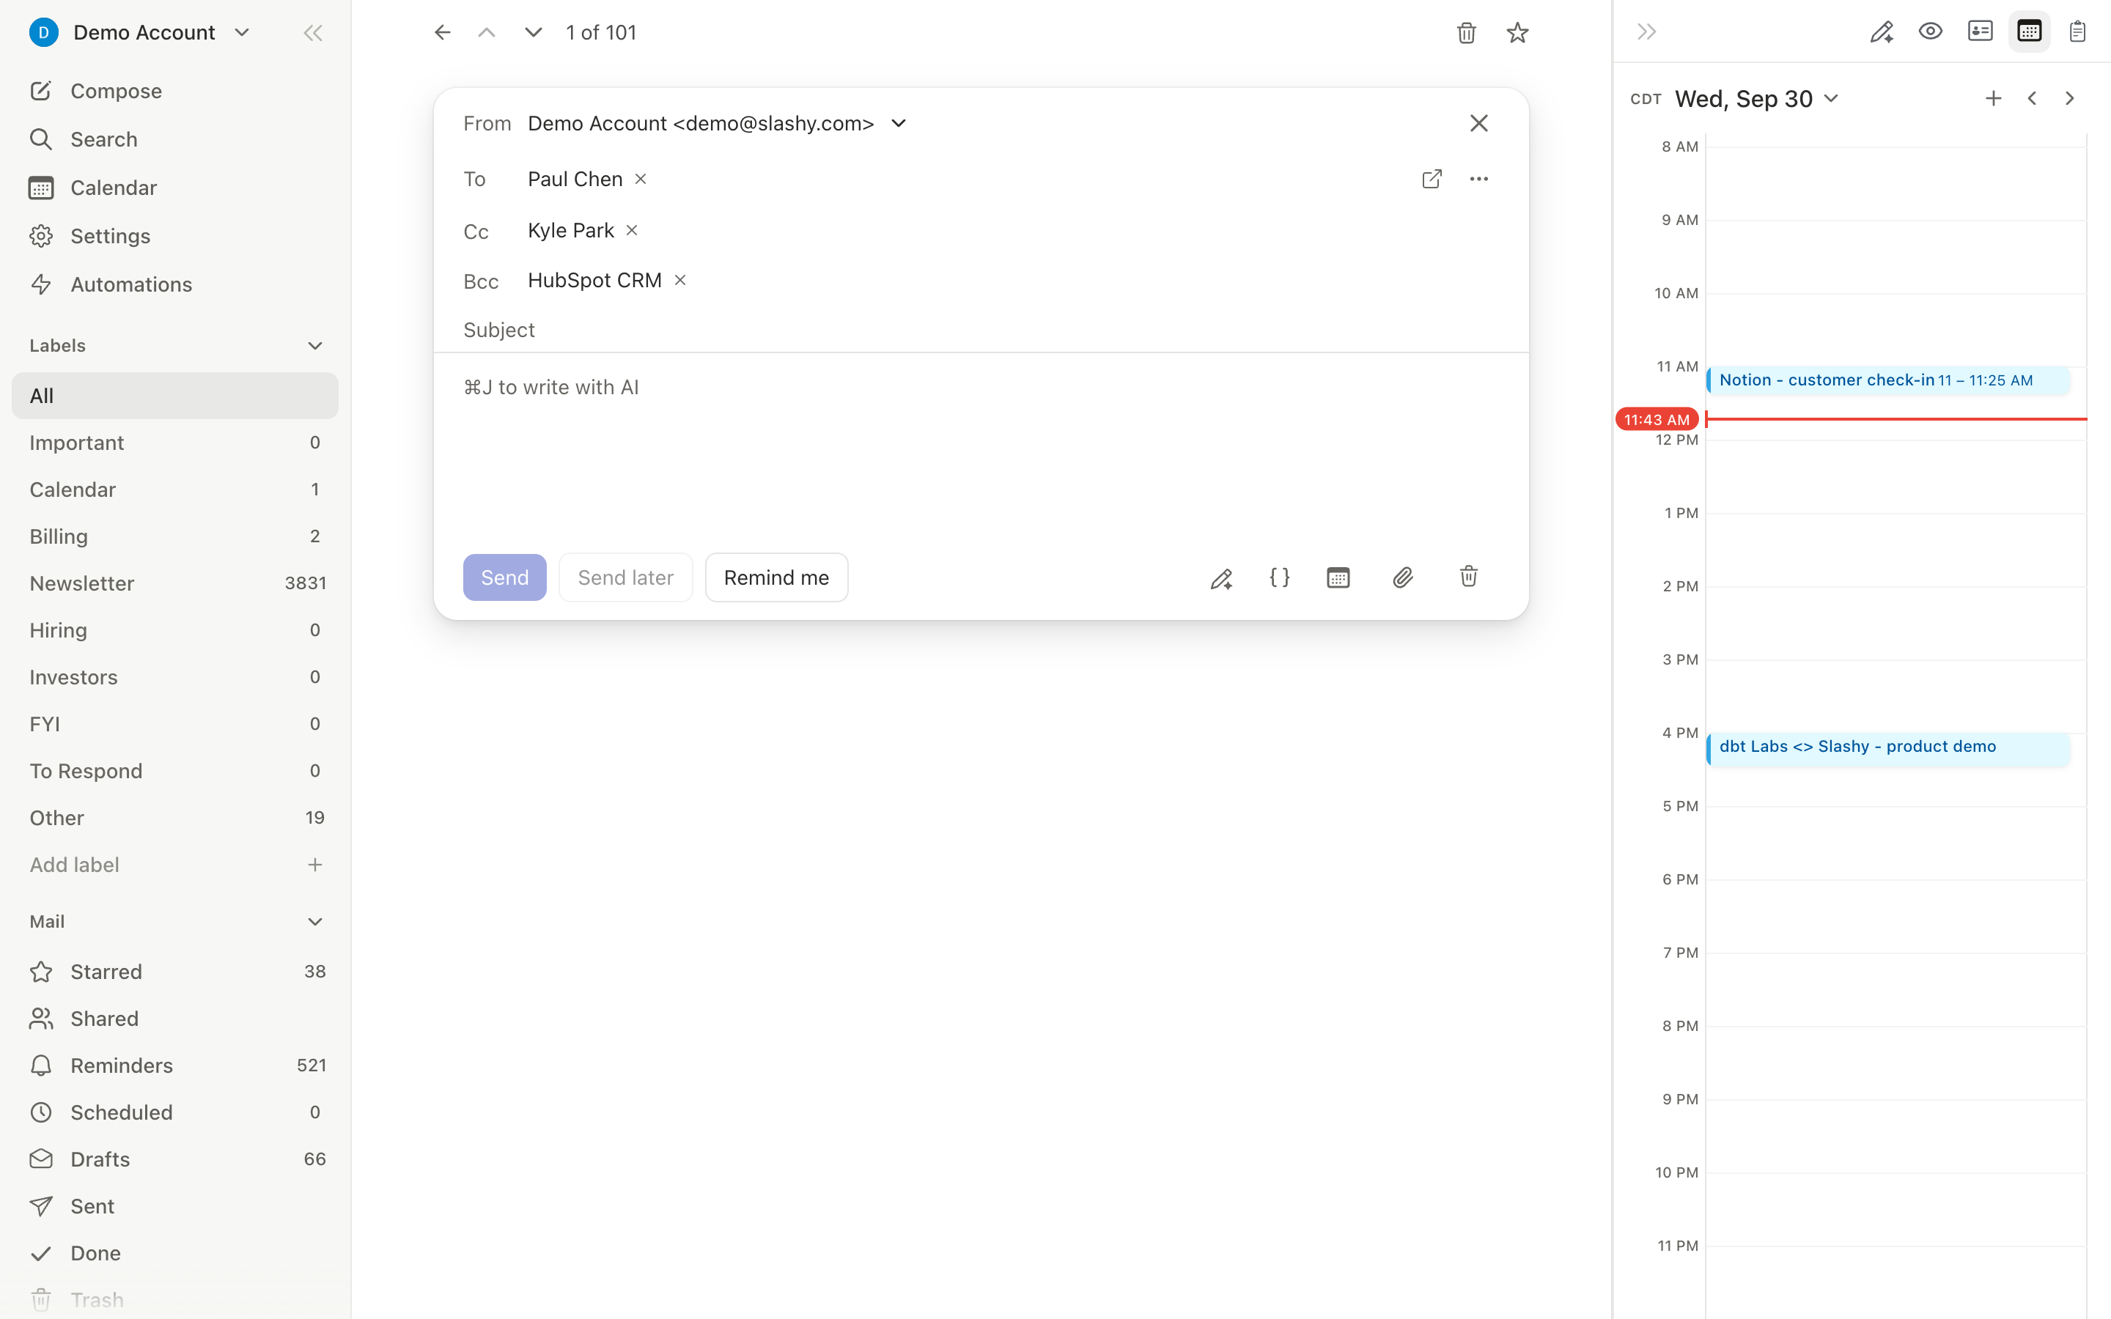Open compose more options (three dots)
This screenshot has width=2111, height=1319.
tap(1478, 179)
